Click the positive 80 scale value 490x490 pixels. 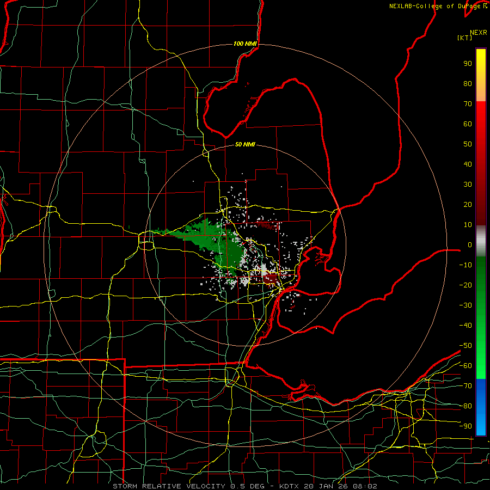click(468, 84)
